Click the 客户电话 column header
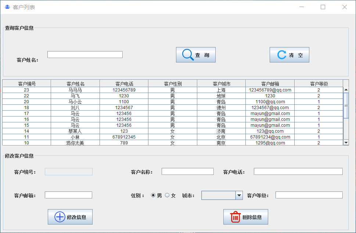Image resolution: width=356 pixels, height=233 pixels. click(x=124, y=83)
